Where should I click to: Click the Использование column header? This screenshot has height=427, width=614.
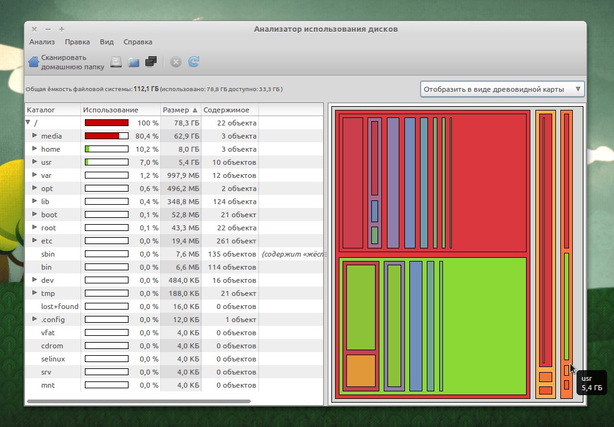pyautogui.click(x=110, y=110)
